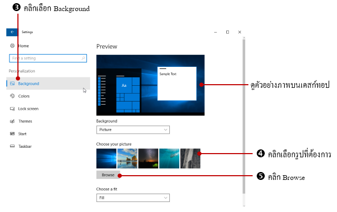This screenshot has height=212, width=337.
Task: Click the search magnifier in Find a setting
Action: [x=83, y=58]
